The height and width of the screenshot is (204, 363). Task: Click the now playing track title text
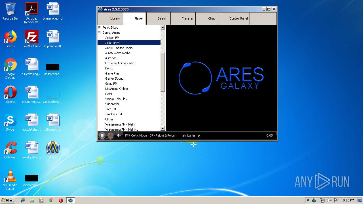[x=150, y=135]
